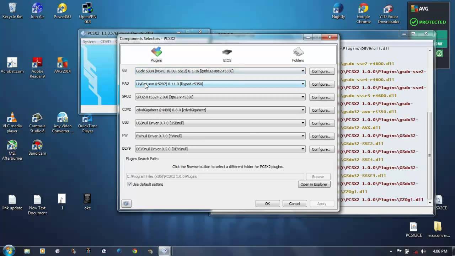Viewport: 455px width, 256px height.
Task: Click Configure for the DEV9 plugin
Action: tap(322, 149)
